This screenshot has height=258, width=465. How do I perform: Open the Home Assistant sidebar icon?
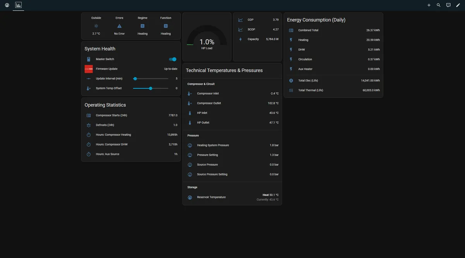point(7,5)
